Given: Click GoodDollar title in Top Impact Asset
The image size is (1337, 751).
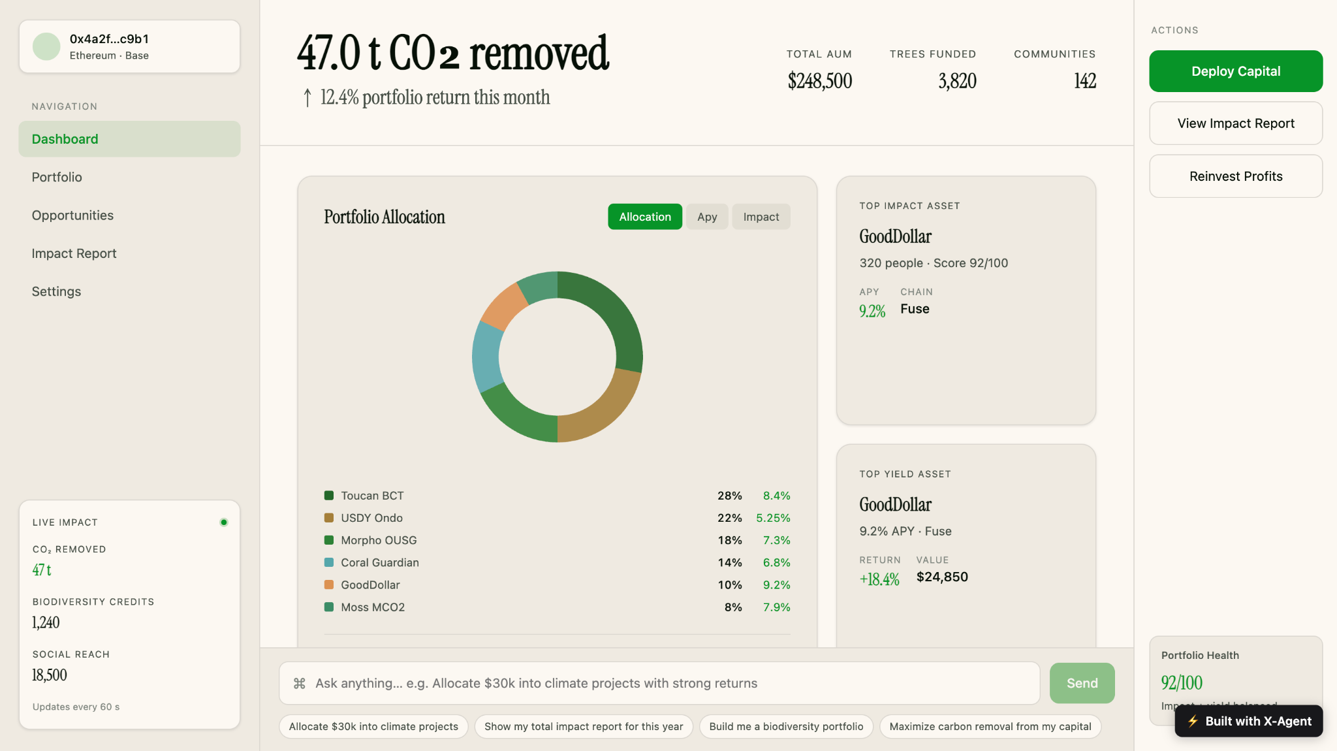Looking at the screenshot, I should (x=895, y=236).
